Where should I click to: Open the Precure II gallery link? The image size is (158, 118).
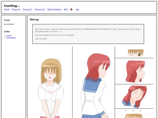pyautogui.click(x=28, y=9)
